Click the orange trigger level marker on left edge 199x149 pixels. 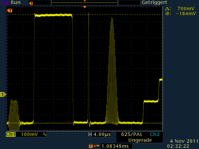(10, 11)
